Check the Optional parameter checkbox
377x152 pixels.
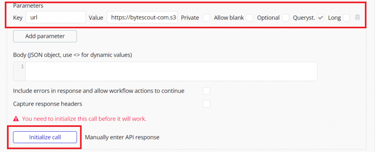[285, 18]
